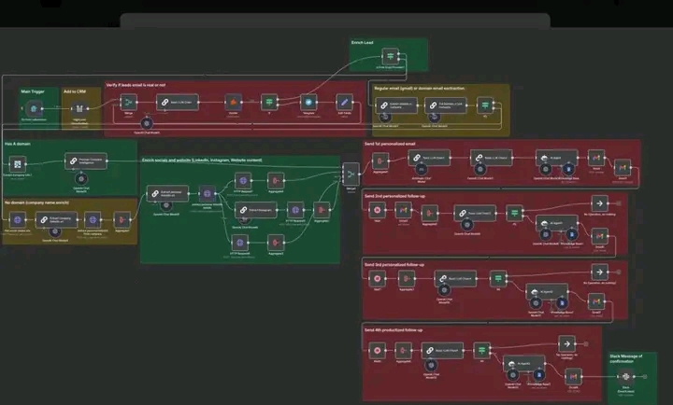Open the HighLevel node in Add to CRM

(79, 108)
